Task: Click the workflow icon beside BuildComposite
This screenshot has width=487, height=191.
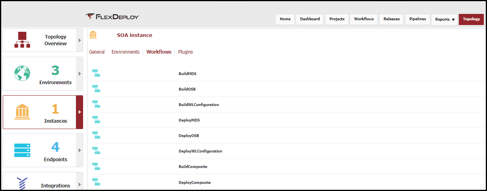Action: (96, 166)
